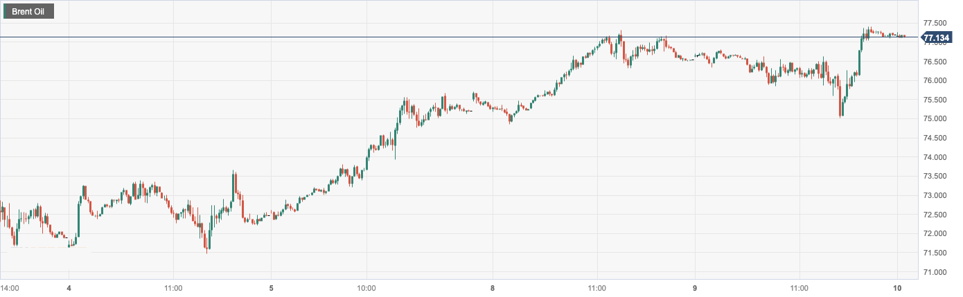Click the 10:00 time axis label
The width and height of the screenshot is (963, 297).
click(366, 287)
